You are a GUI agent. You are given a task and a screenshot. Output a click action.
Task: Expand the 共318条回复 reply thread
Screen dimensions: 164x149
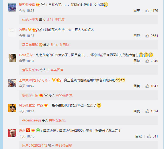point(60,45)
